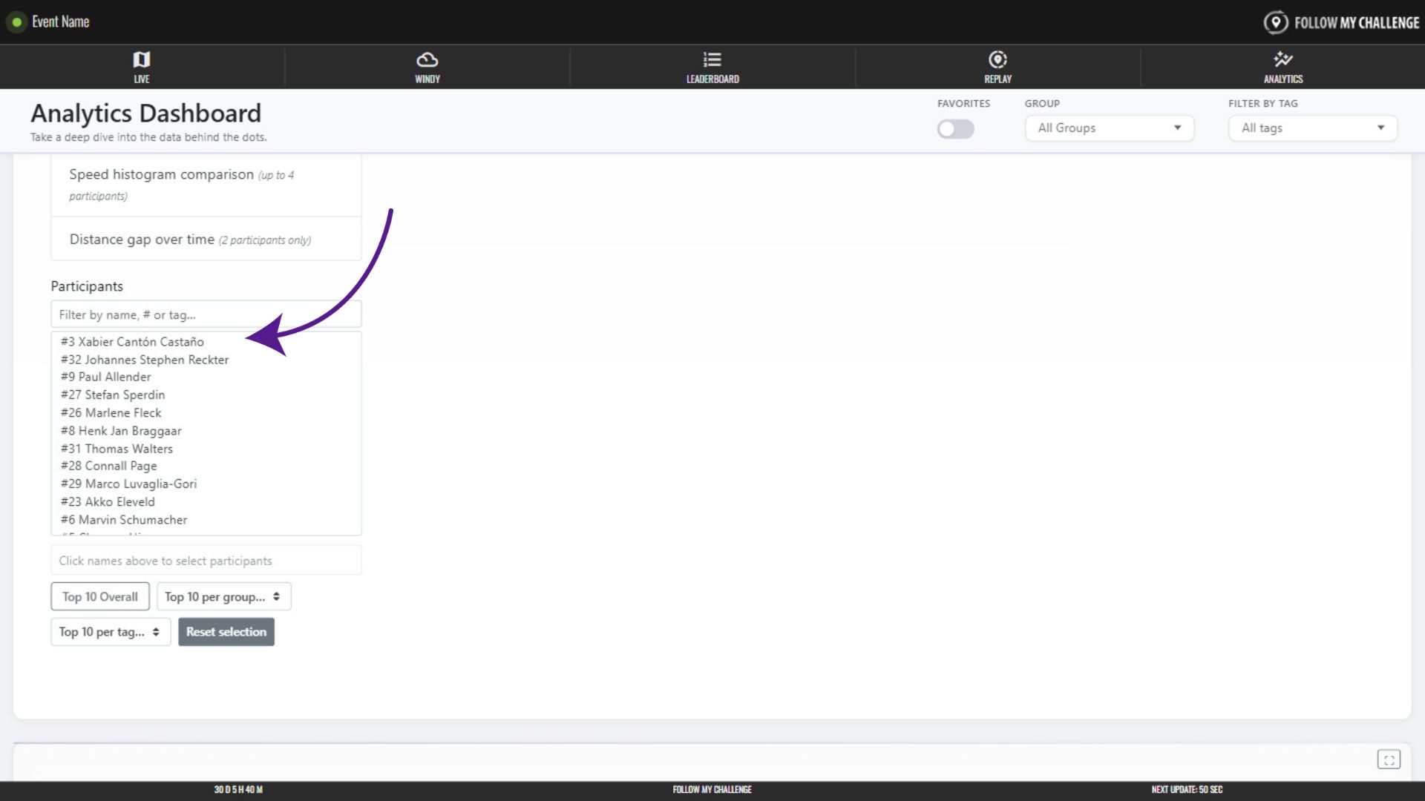Image resolution: width=1425 pixels, height=801 pixels.
Task: Open the Top 10 per tag selector
Action: (x=111, y=632)
